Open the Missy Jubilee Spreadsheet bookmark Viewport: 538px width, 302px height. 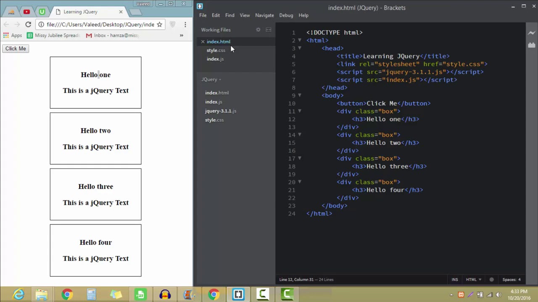[x=53, y=36]
